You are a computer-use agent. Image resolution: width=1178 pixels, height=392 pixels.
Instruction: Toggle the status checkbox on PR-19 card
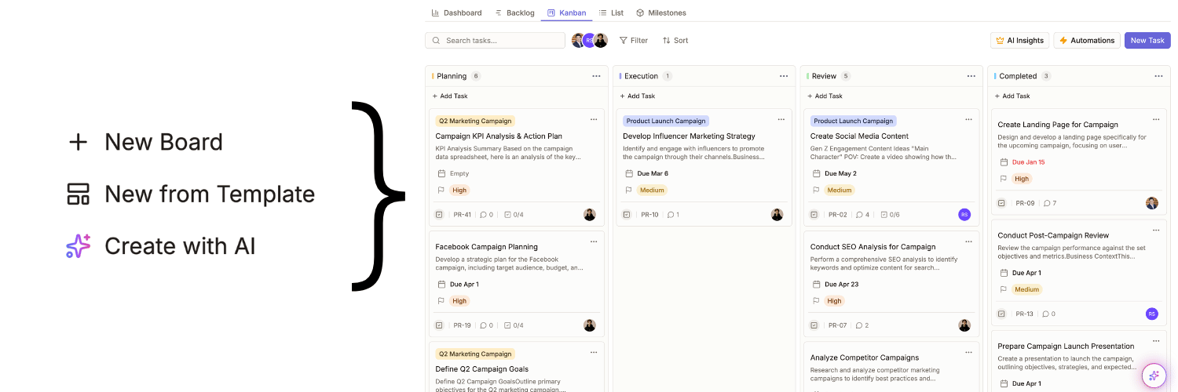coord(439,325)
